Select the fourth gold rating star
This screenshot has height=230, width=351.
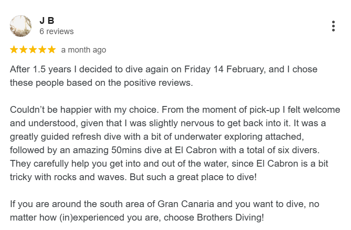[42, 49]
